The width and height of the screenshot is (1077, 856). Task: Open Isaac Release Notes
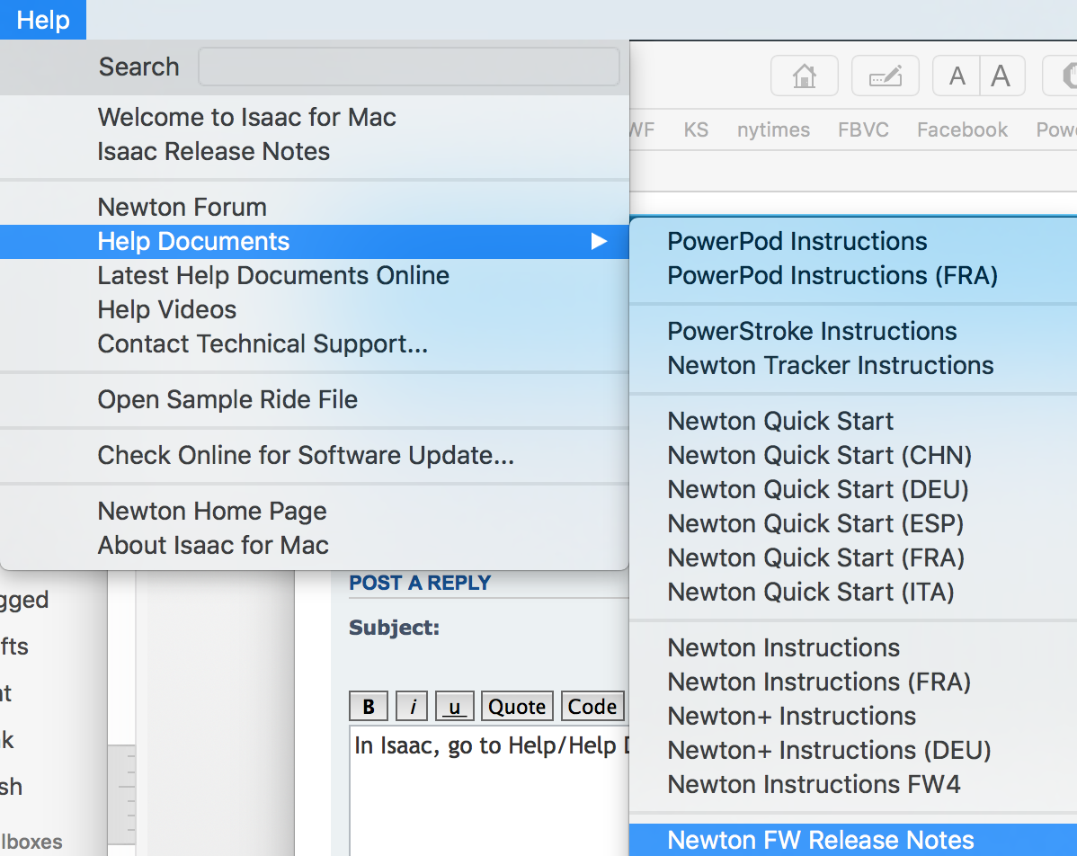tap(315, 152)
